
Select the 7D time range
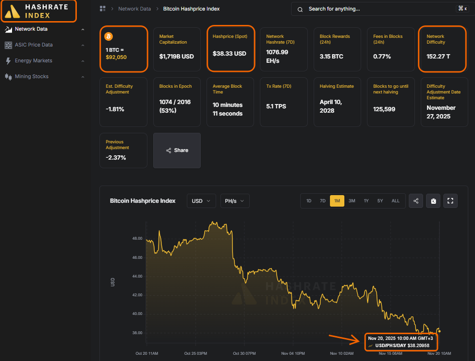pos(323,201)
